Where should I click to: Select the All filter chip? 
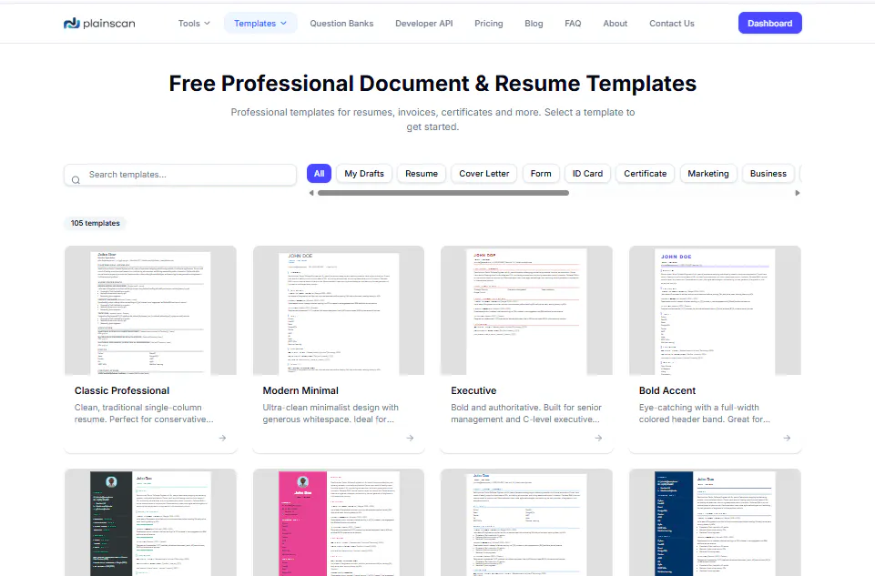(320, 174)
